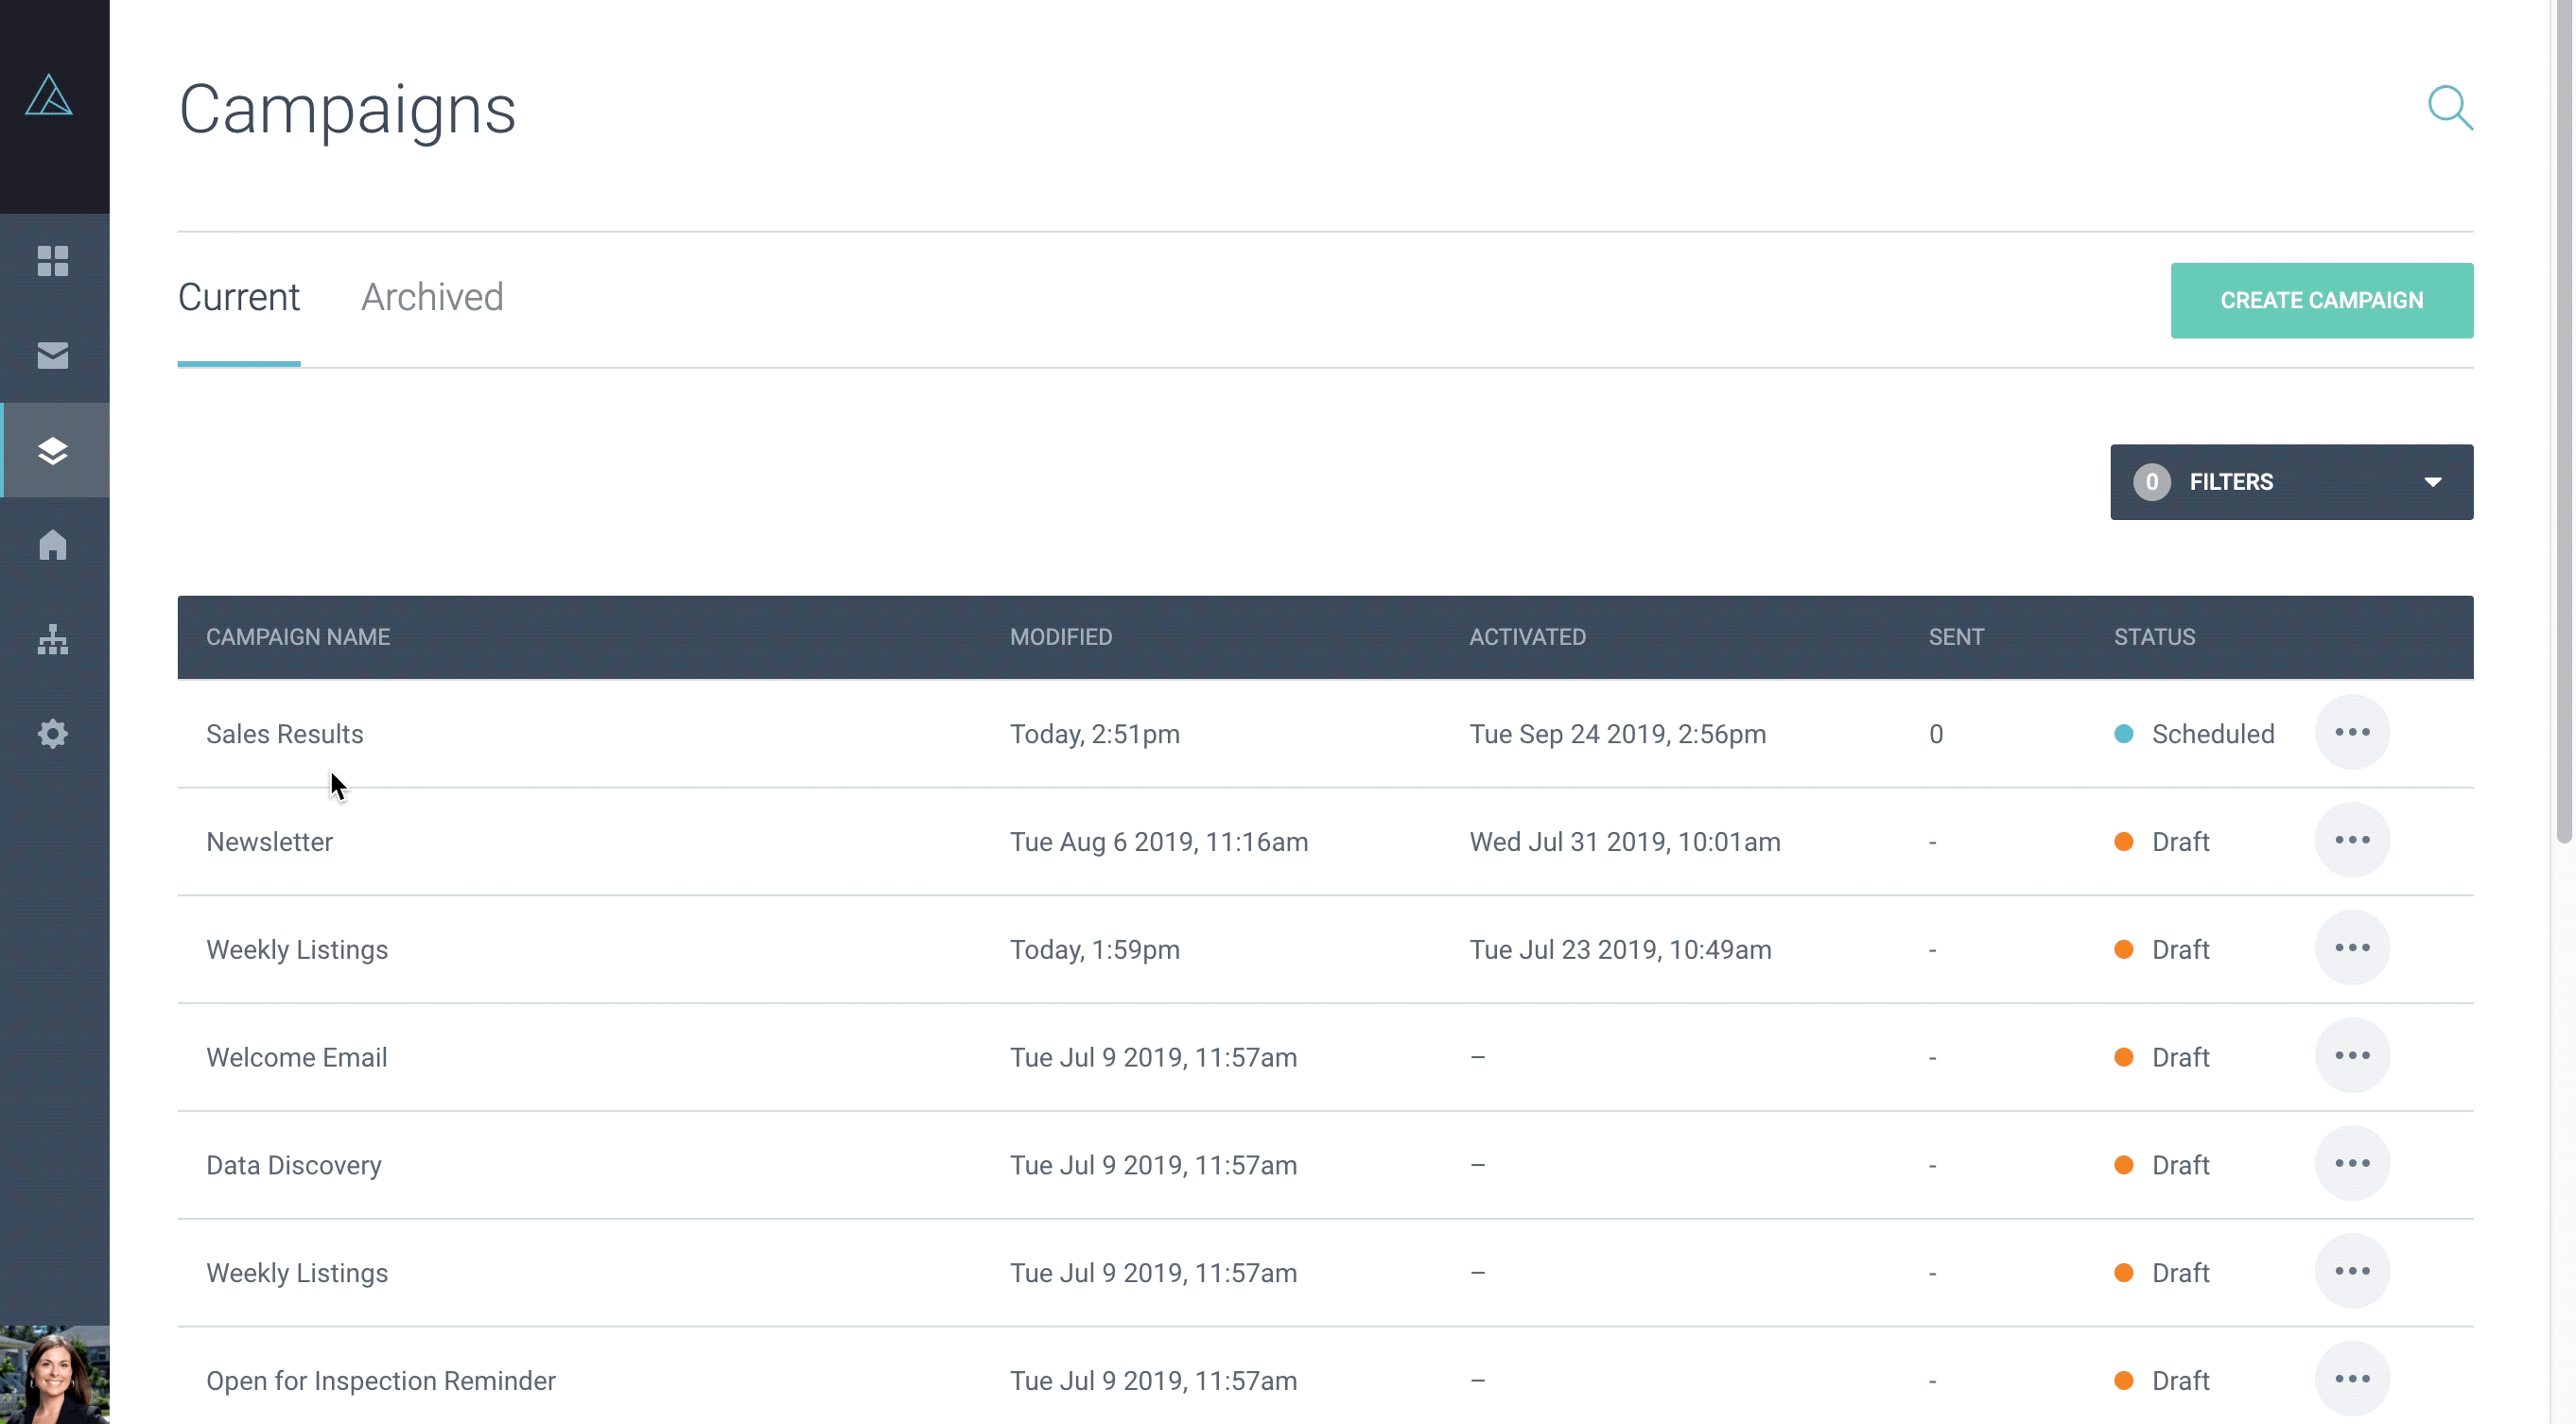Screen dimensions: 2576x1424
Task: Click the search magnifier icon
Action: click(2449, 108)
